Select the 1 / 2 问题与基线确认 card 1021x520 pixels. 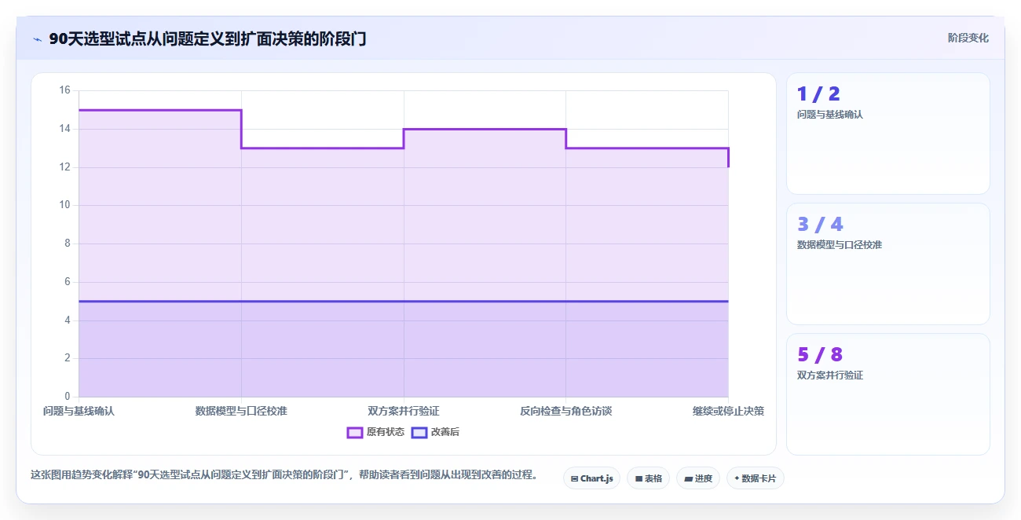coord(888,134)
